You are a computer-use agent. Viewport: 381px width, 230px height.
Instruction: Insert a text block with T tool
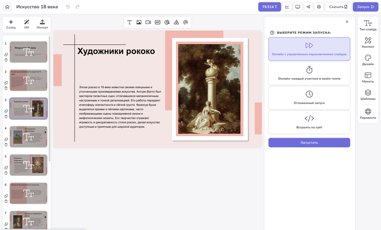click(x=130, y=22)
